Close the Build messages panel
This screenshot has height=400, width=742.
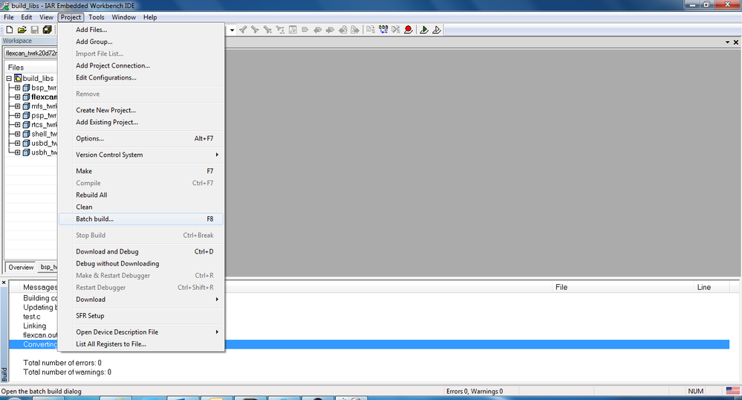click(4, 283)
